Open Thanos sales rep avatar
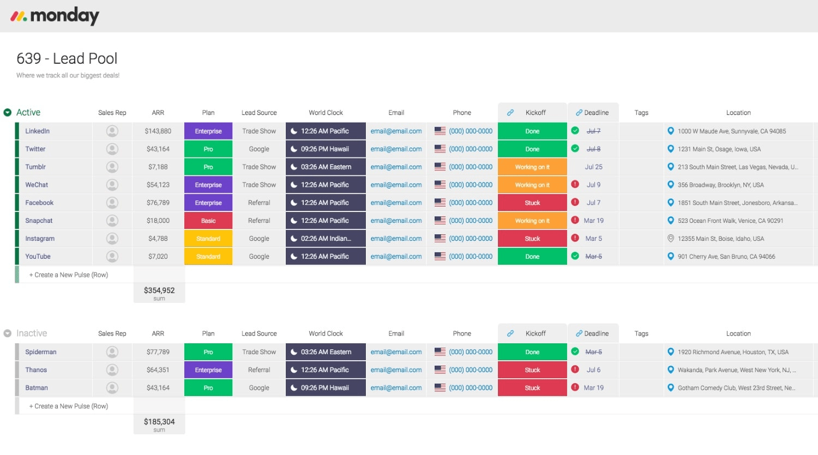Image resolution: width=818 pixels, height=455 pixels. pyautogui.click(x=112, y=370)
